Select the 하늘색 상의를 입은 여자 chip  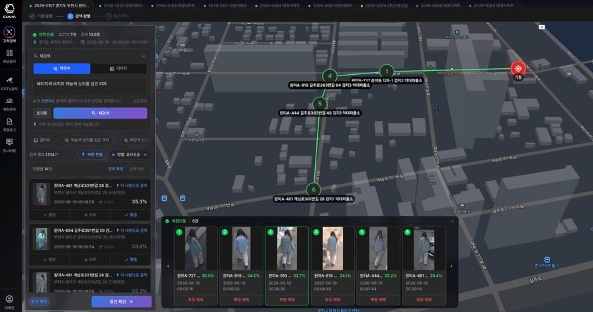pos(87,140)
